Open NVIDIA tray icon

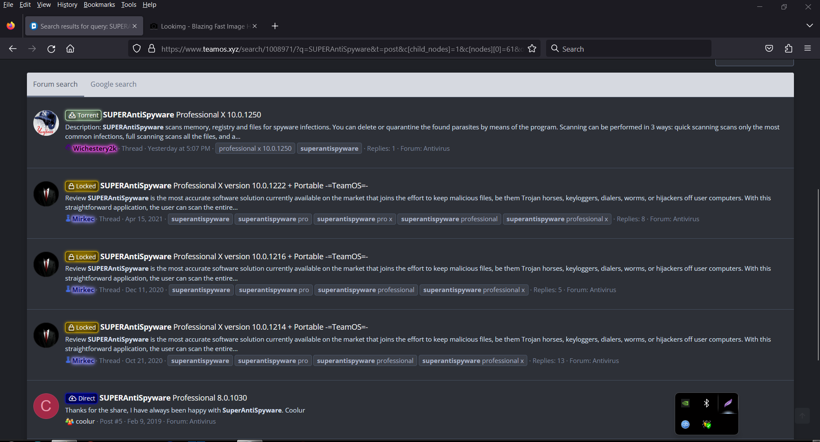pyautogui.click(x=685, y=403)
